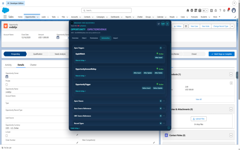Open the Favorites list dropdown arrow

207,10
